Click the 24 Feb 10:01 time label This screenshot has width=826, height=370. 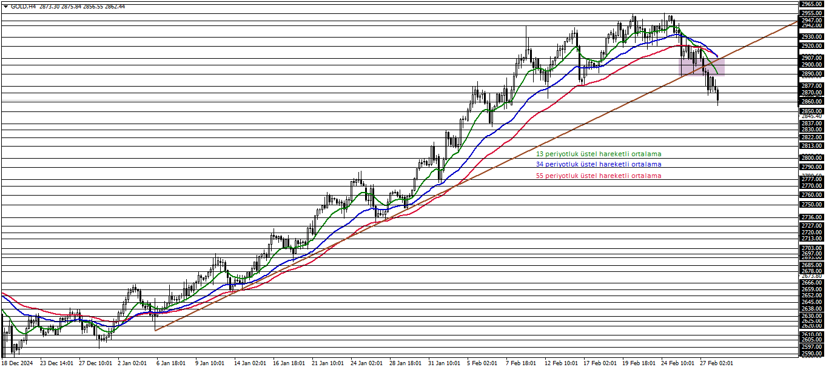click(x=677, y=363)
